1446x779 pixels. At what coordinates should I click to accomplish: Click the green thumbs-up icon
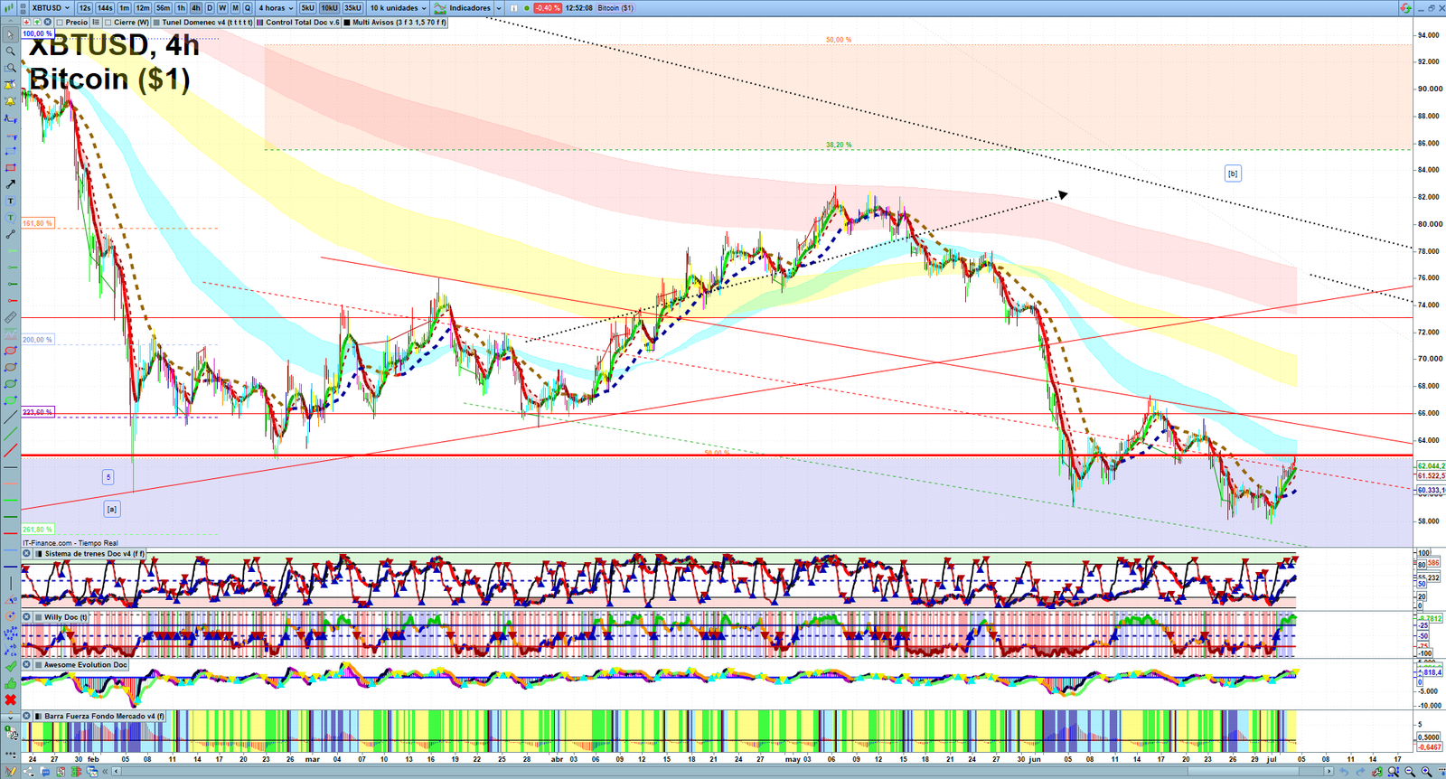pos(10,684)
